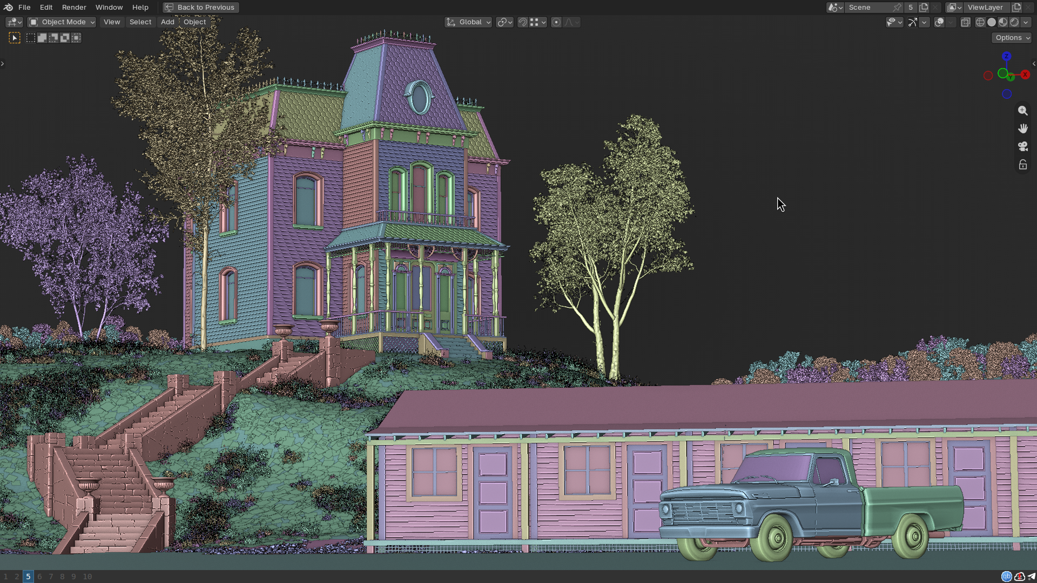Open the viewport Add menu
The image size is (1037, 583).
tap(167, 22)
